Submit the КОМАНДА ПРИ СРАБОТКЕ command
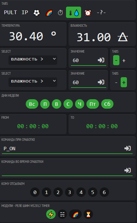Viewport: 137px width, 223px height. pos(128,148)
